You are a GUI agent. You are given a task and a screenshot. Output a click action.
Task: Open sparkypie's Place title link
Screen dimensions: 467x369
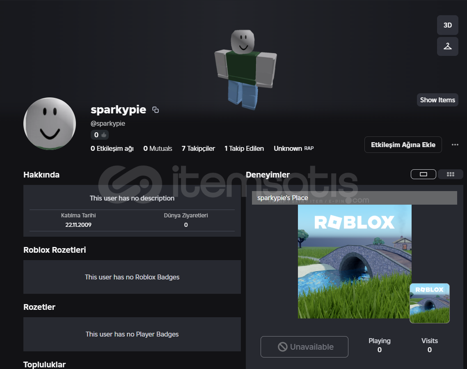[x=282, y=198]
